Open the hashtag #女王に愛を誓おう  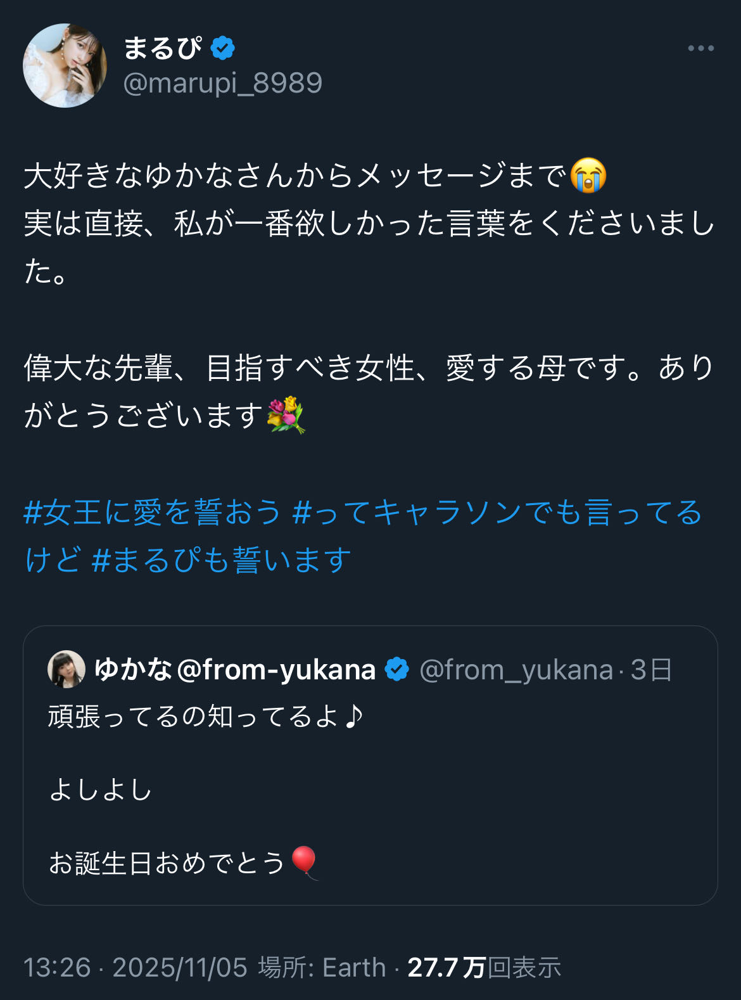[152, 512]
